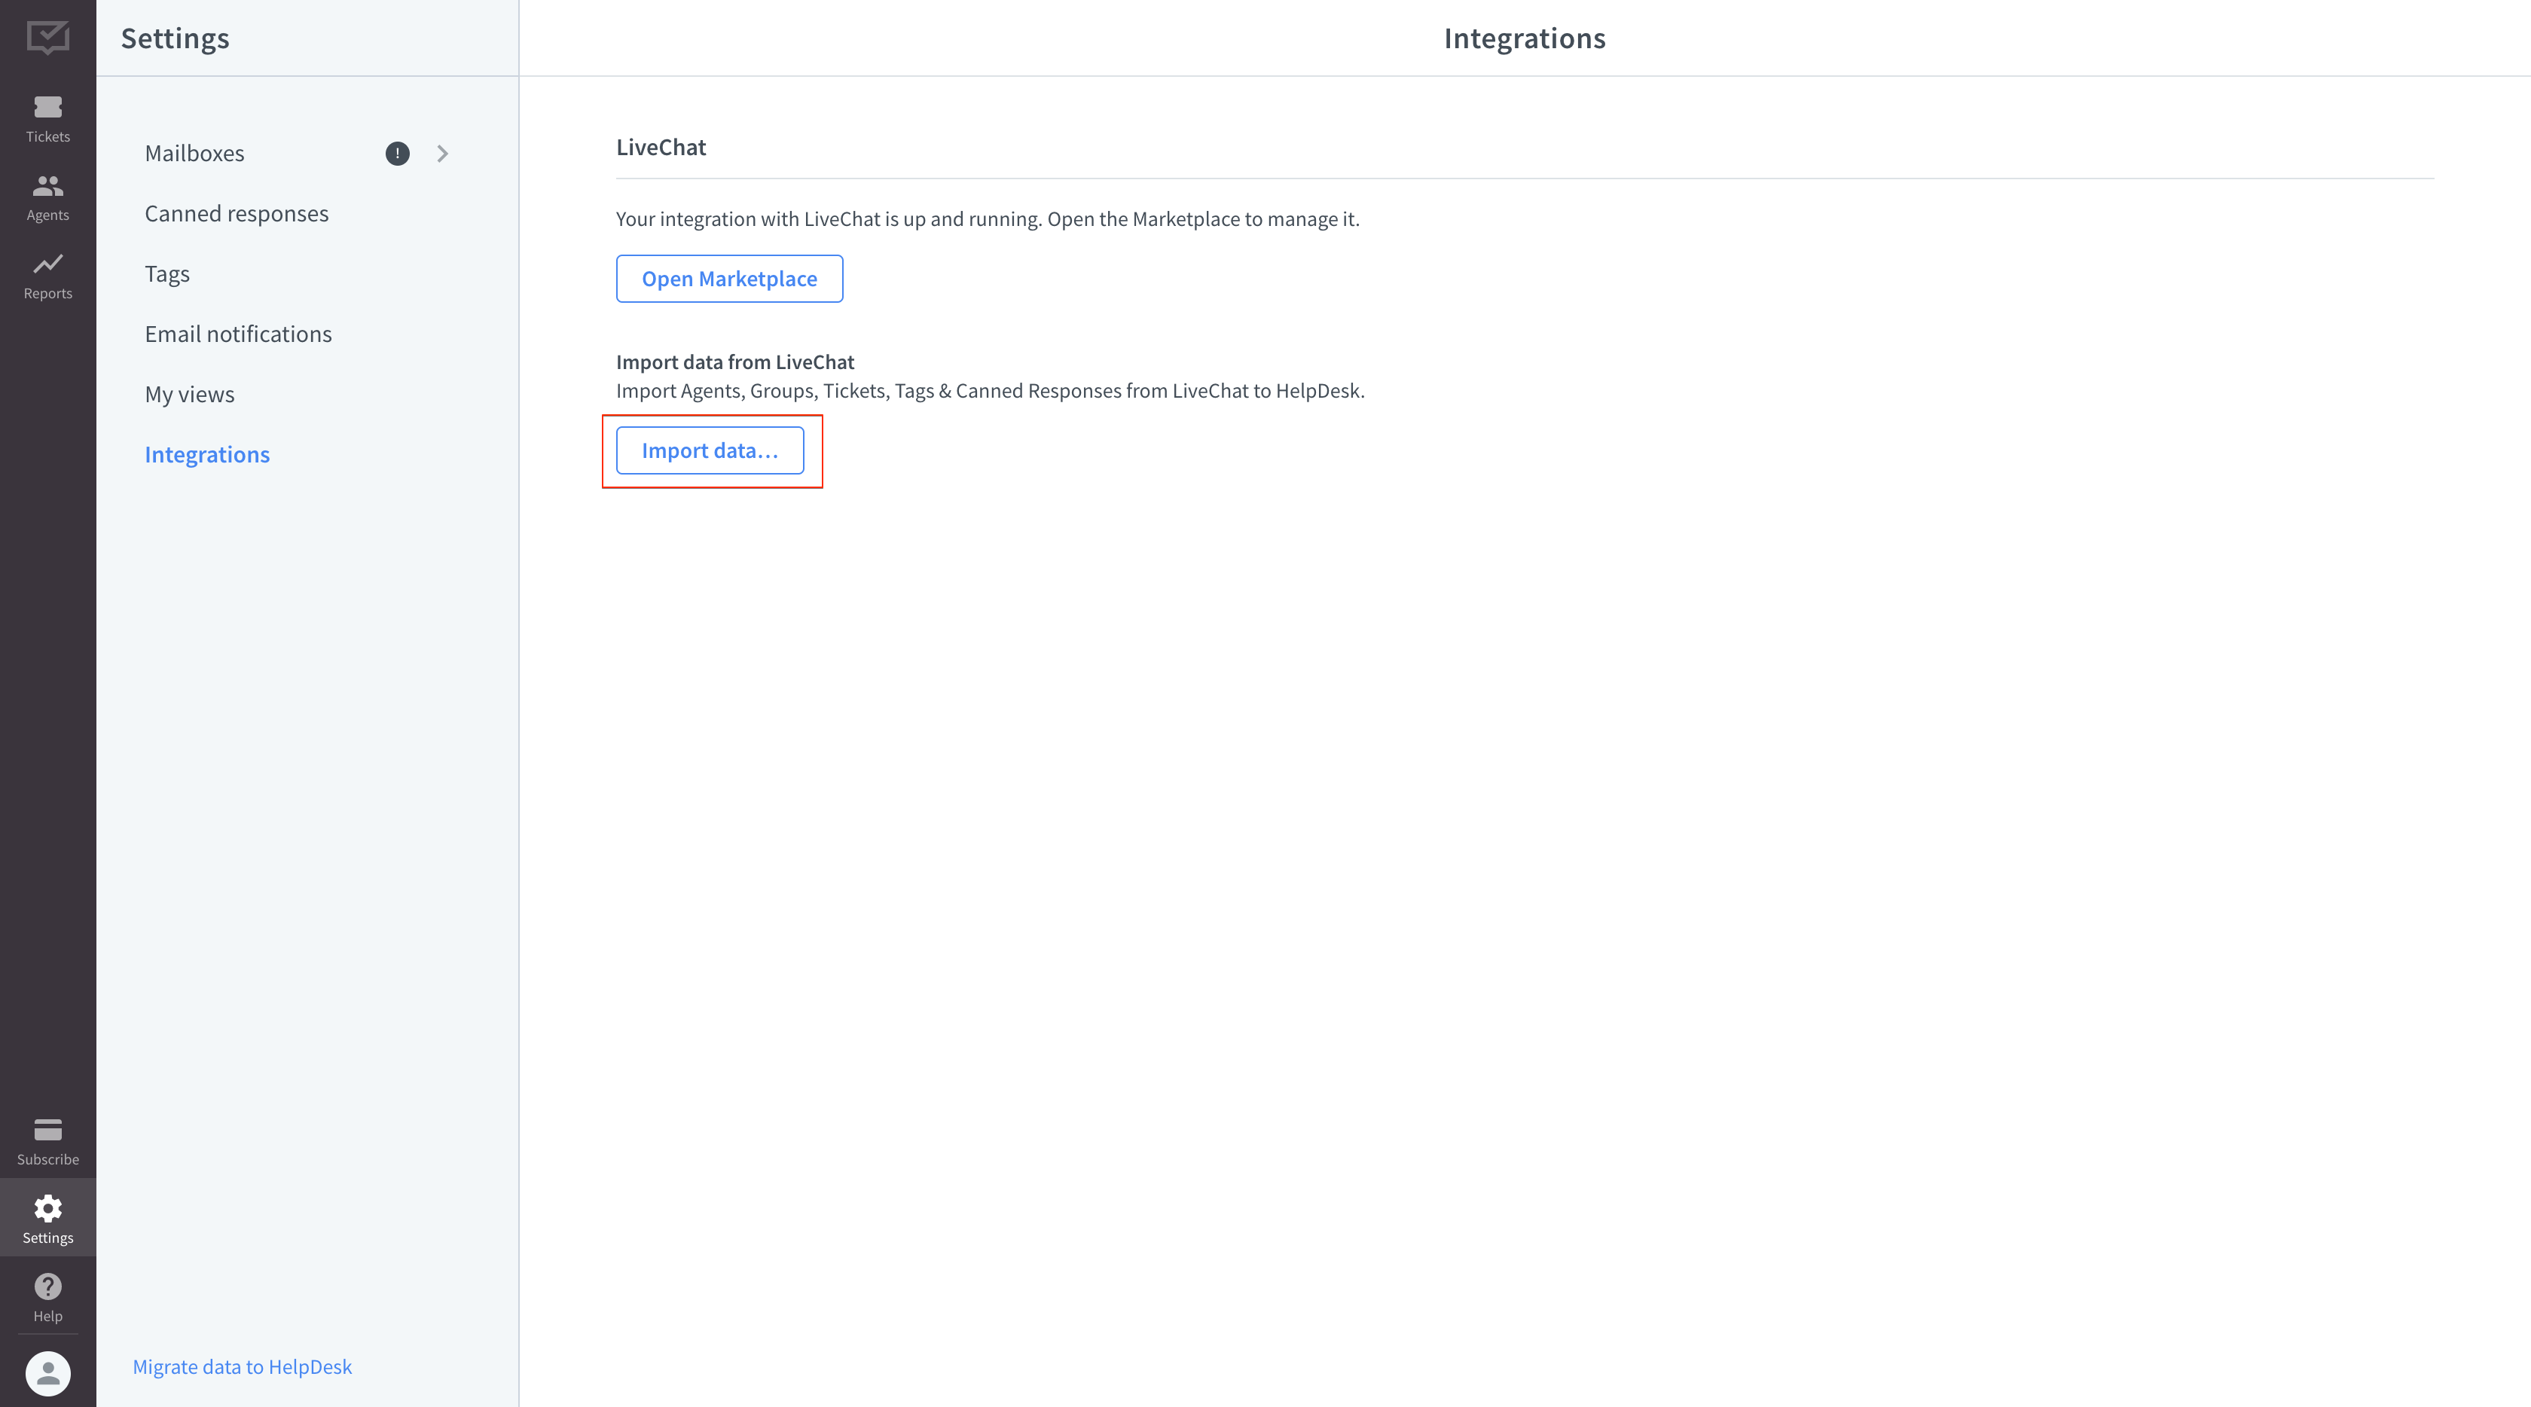
Task: Open the Help menu
Action: [48, 1297]
